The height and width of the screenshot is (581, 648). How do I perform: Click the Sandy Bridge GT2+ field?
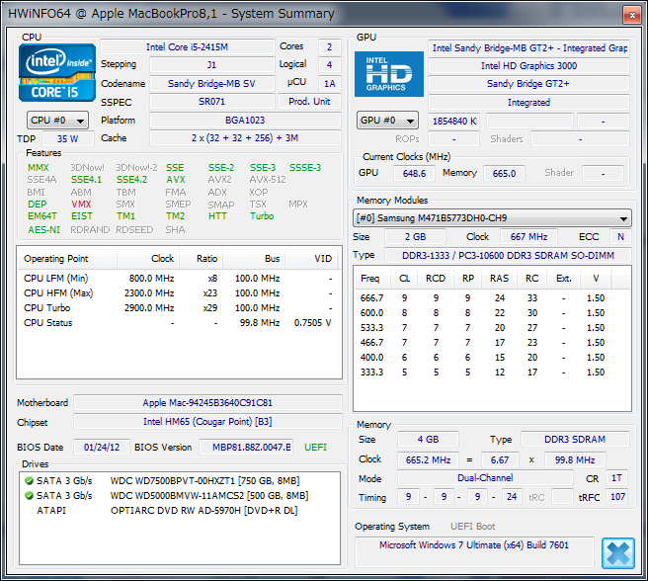[528, 84]
